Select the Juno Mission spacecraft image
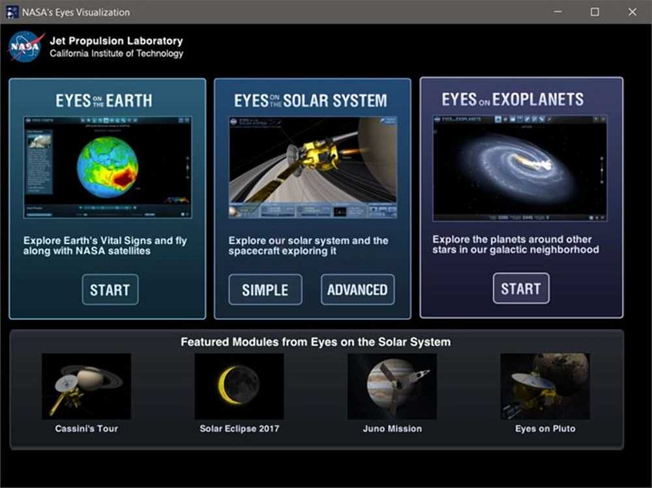 392,386
